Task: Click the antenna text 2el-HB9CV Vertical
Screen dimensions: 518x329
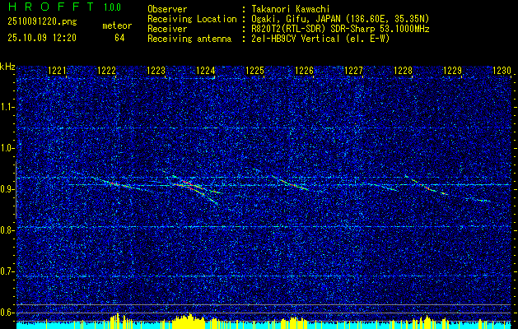Action: (296, 39)
